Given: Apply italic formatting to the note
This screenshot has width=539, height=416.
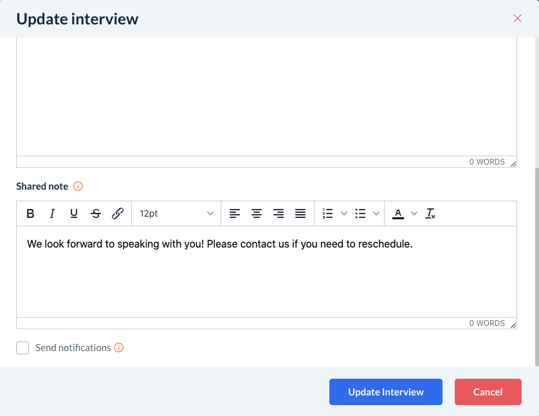Looking at the screenshot, I should [52, 213].
